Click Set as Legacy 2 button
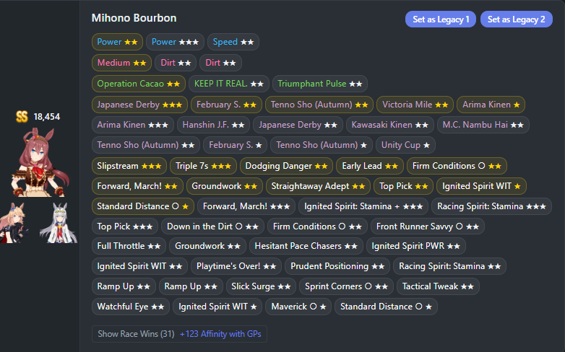 coord(517,19)
